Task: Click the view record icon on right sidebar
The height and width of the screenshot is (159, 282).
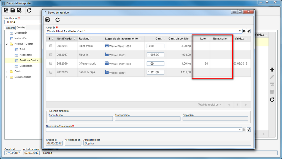Action: pyautogui.click(x=272, y=84)
